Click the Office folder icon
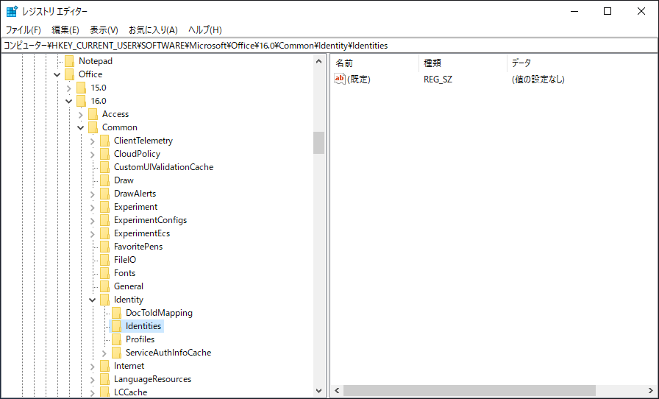659x399 pixels. point(70,74)
